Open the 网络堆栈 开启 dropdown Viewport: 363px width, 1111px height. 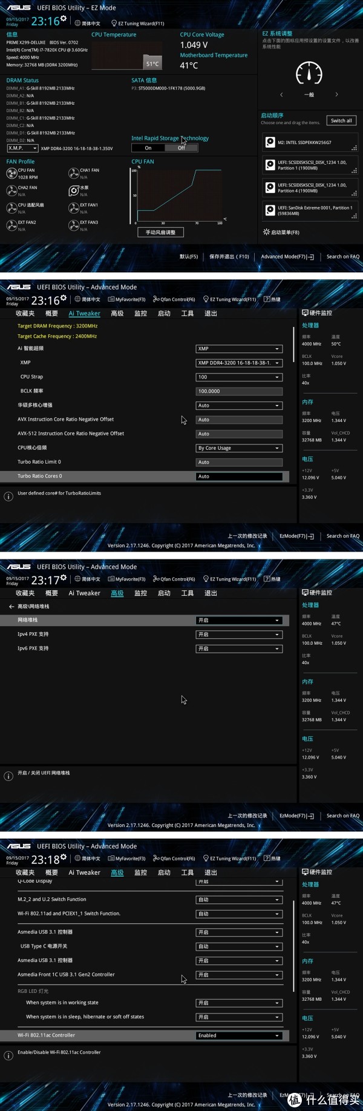[239, 621]
